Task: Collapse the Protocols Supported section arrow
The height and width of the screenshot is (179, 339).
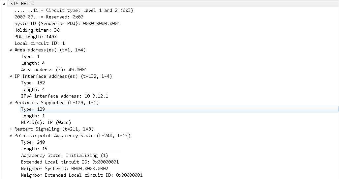Action: [x=11, y=103]
